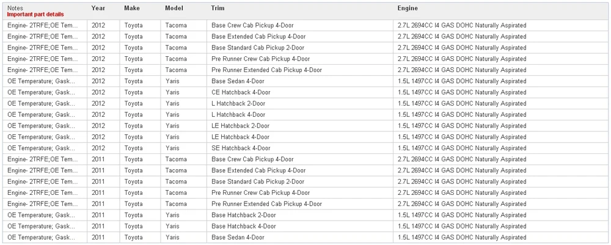Click the Notes column header
The image size is (611, 245).
[15, 8]
